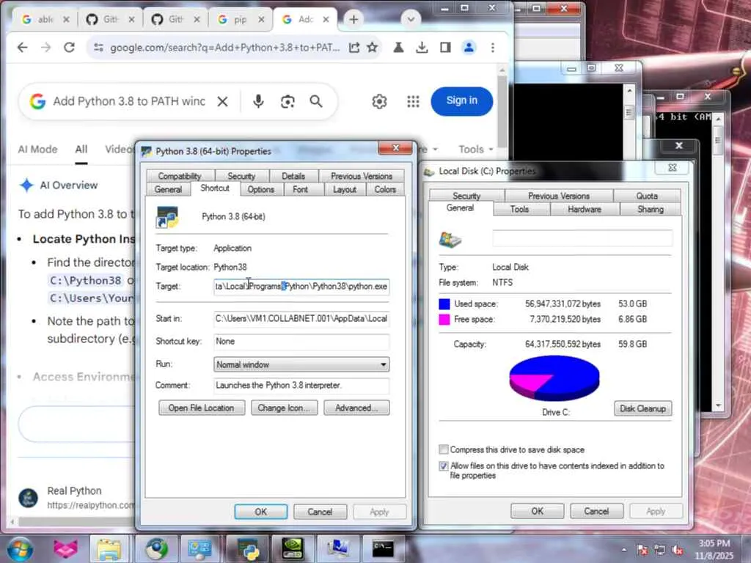The height and width of the screenshot is (563, 751).
Task: Open Security tab in Local Disk Properties
Action: pos(466,196)
